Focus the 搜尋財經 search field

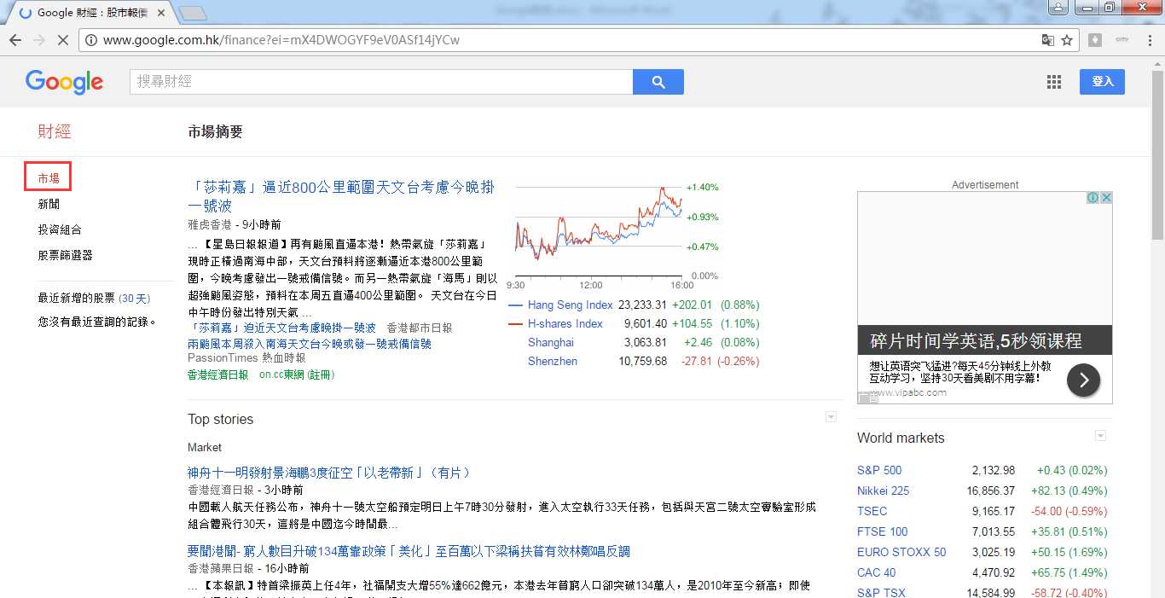pyautogui.click(x=381, y=82)
